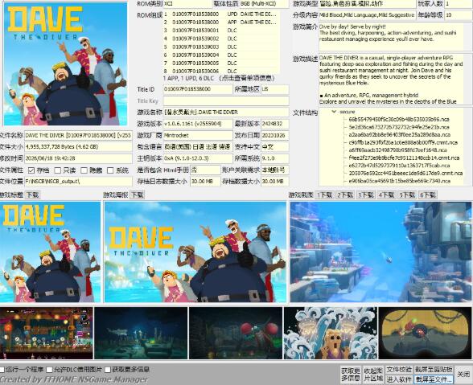473x385 pixels.
Task: Click the 进入软件 button
Action: coord(399,379)
